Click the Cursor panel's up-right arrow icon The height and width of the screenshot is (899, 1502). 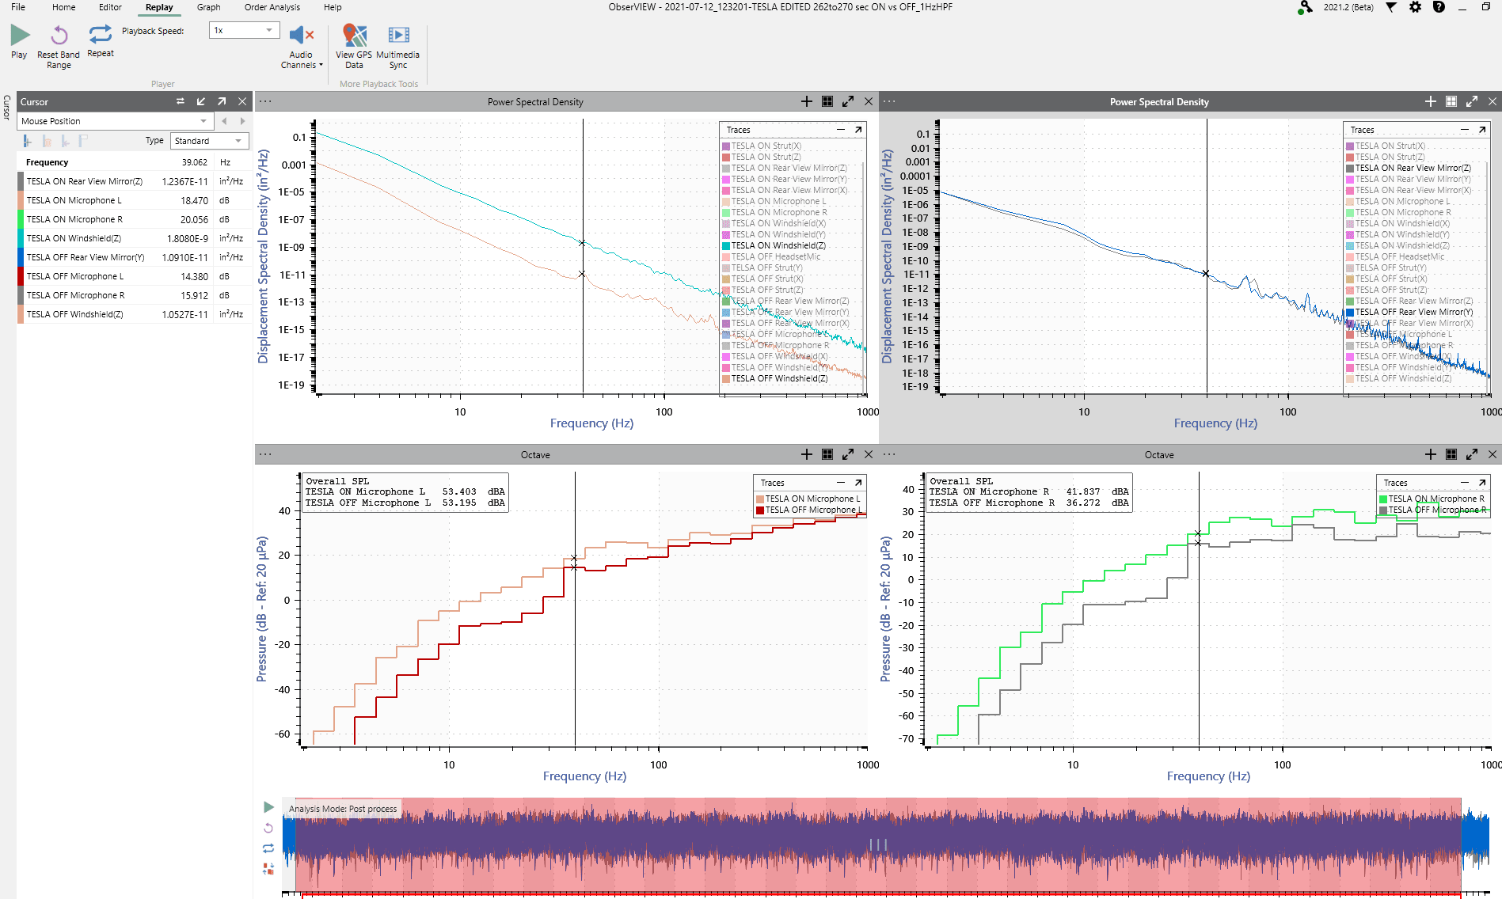pyautogui.click(x=222, y=101)
